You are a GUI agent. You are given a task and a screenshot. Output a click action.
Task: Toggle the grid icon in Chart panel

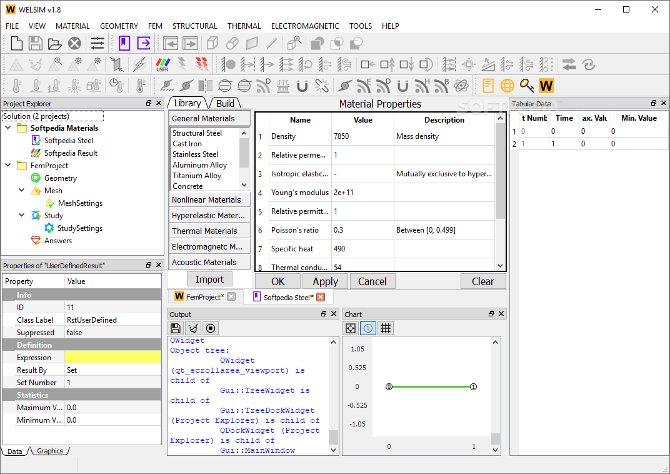click(386, 328)
